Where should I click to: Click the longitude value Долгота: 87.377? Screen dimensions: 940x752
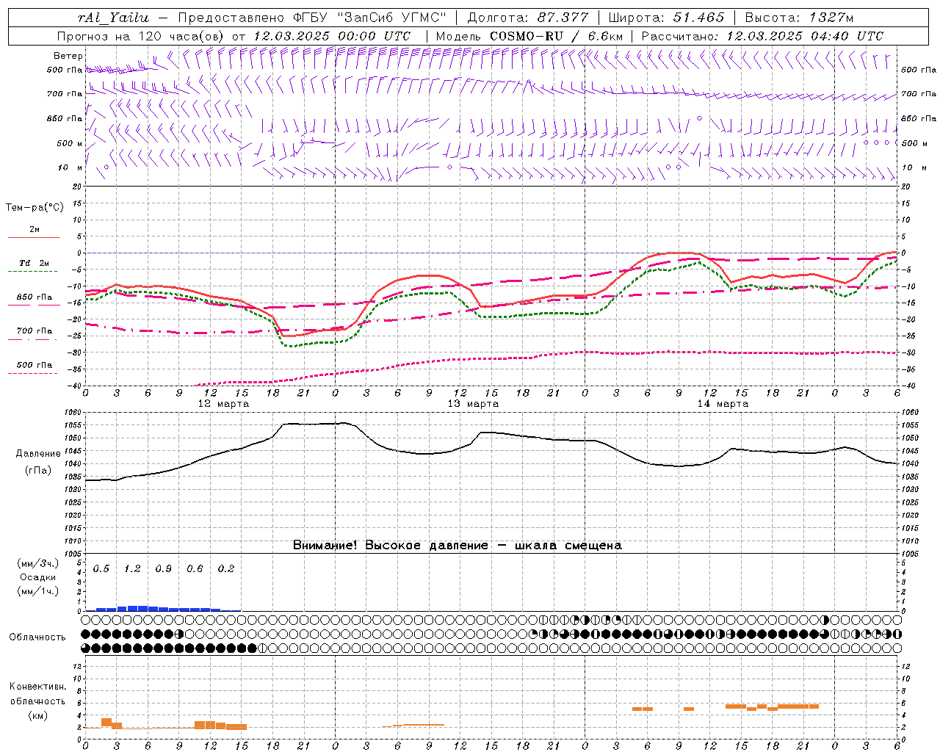click(529, 18)
